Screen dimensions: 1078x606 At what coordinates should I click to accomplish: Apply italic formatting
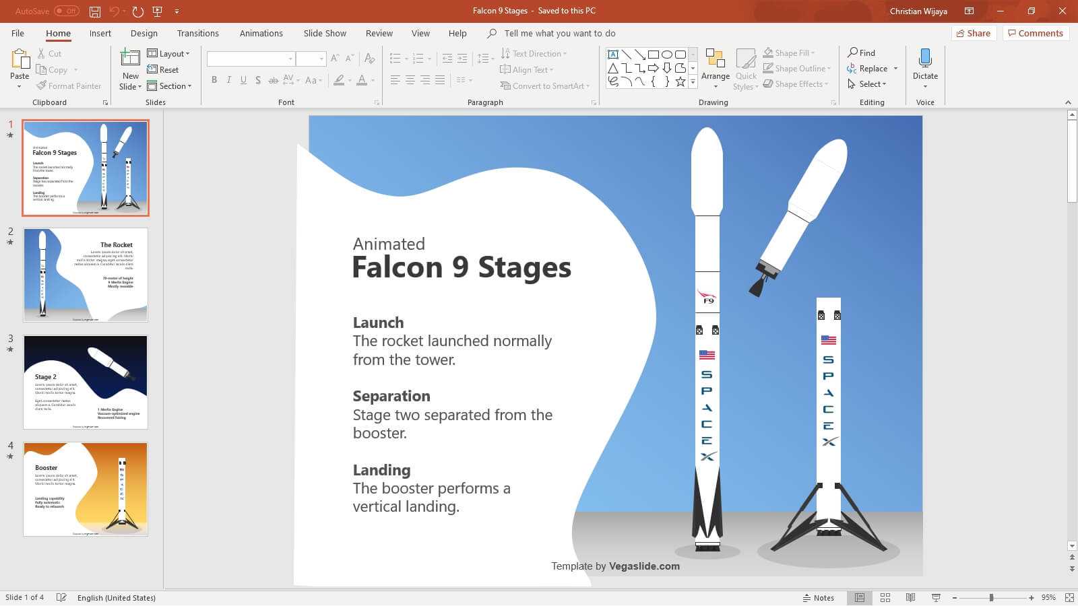point(229,80)
